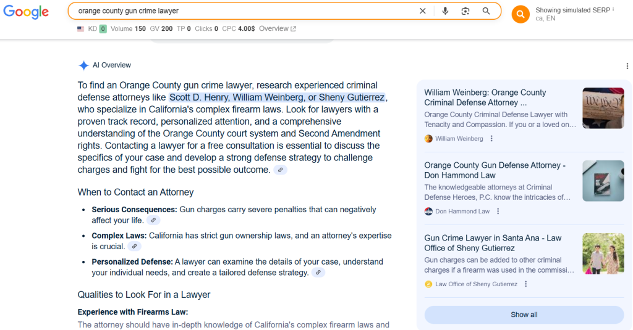Image resolution: width=633 pixels, height=330 pixels.
Task: Click highlighted lawyer names text
Action: (277, 97)
